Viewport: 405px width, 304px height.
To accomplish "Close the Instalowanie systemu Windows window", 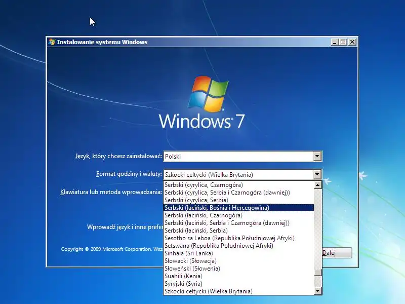I will tap(352, 42).
